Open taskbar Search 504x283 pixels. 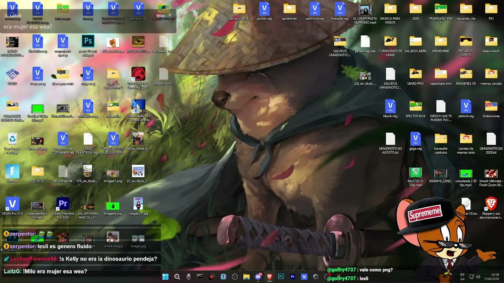point(177,277)
